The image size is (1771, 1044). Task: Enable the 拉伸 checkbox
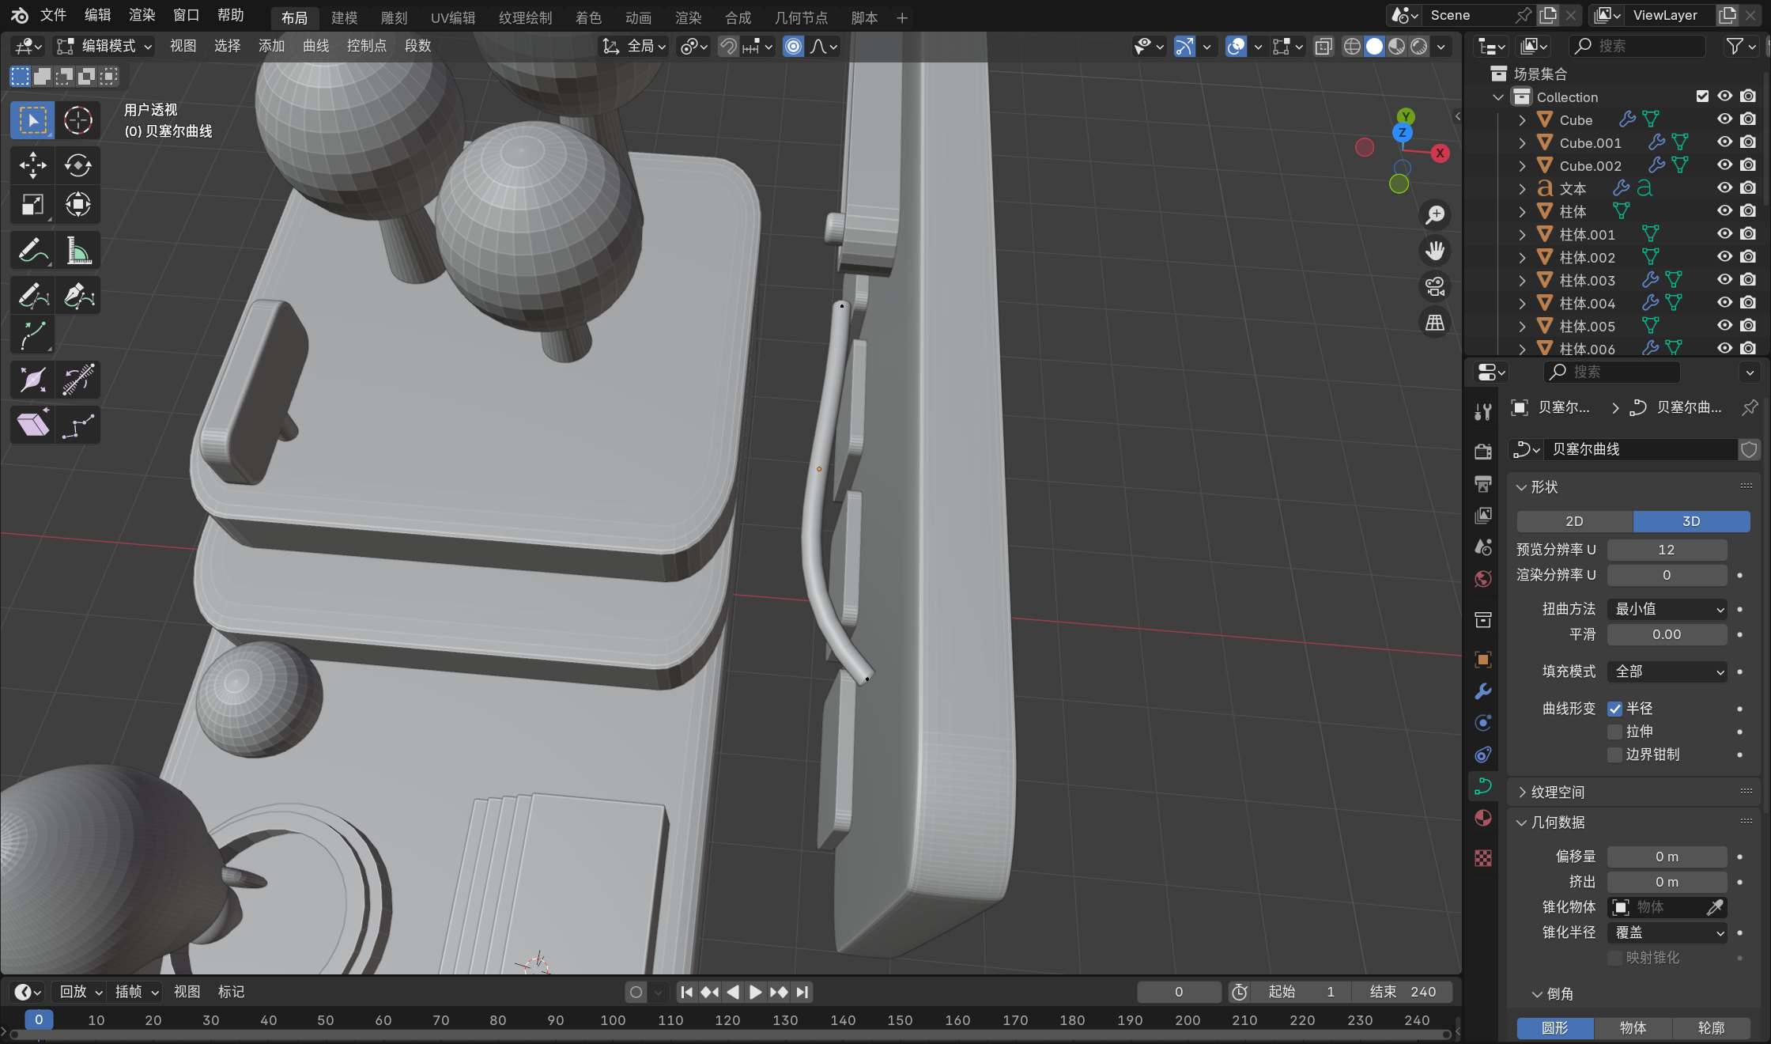coord(1615,732)
